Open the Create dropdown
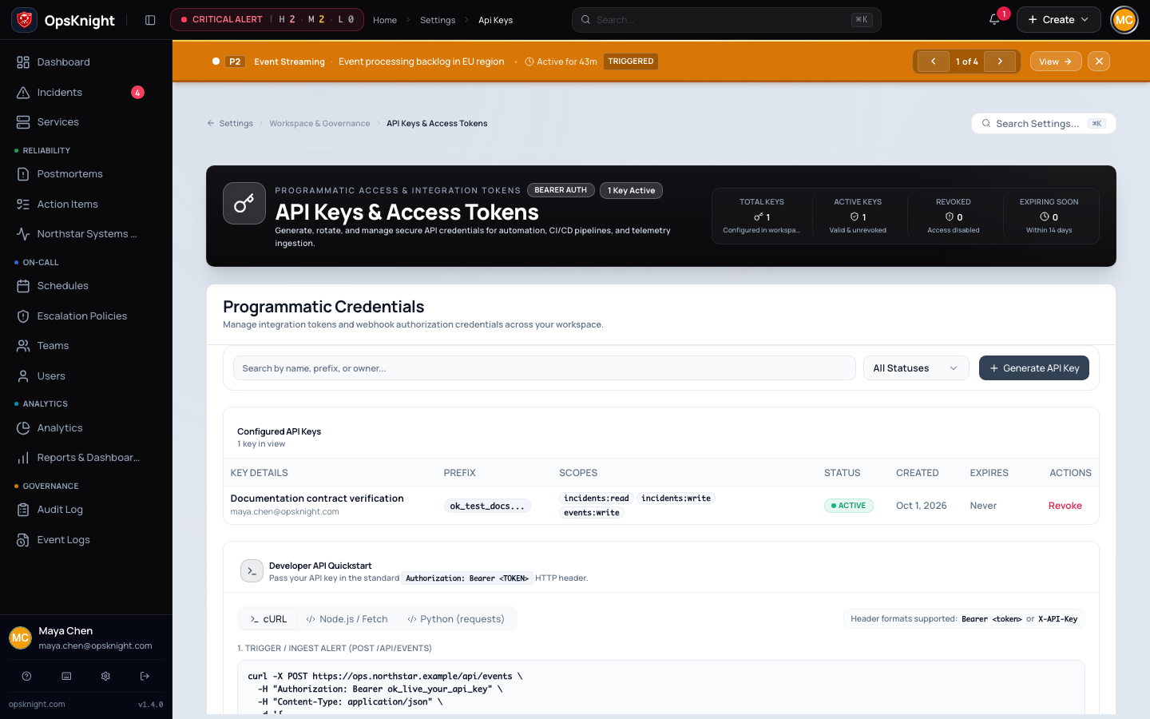The image size is (1150, 719). tap(1058, 20)
